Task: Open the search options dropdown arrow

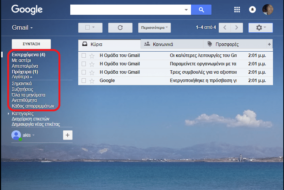Action: 186,10
